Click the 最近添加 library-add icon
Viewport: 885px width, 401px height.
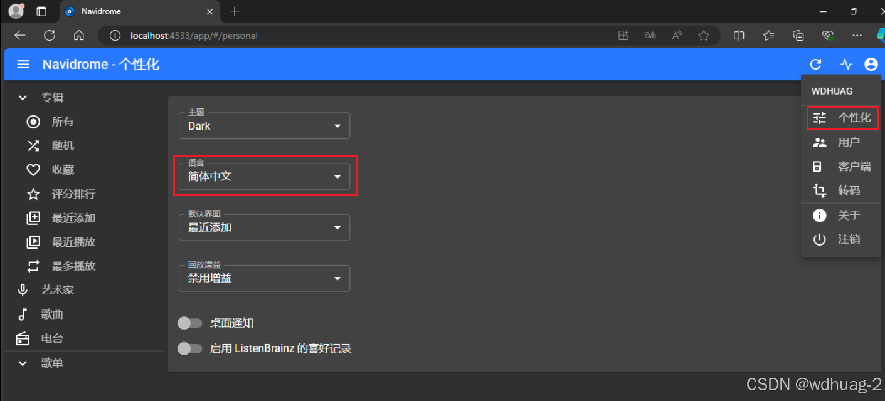coord(33,218)
